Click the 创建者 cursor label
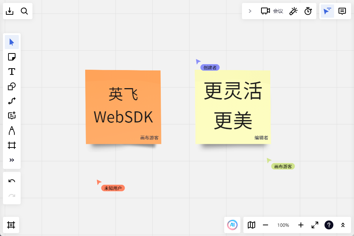This screenshot has width=354, height=236. click(x=210, y=67)
